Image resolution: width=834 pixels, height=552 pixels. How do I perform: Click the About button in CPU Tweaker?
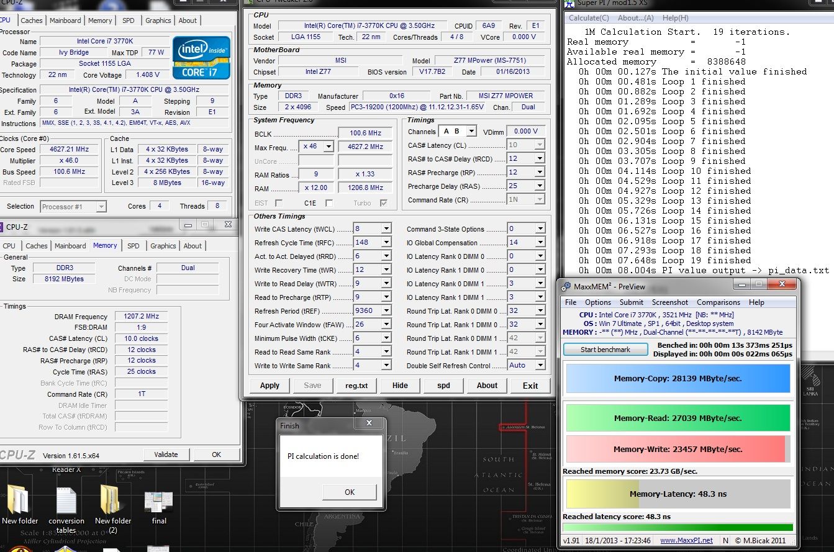(487, 386)
